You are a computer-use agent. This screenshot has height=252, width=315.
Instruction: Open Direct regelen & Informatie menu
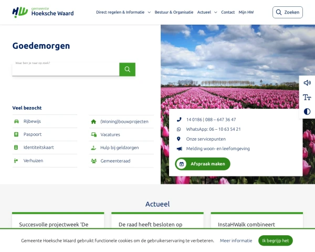tap(120, 12)
